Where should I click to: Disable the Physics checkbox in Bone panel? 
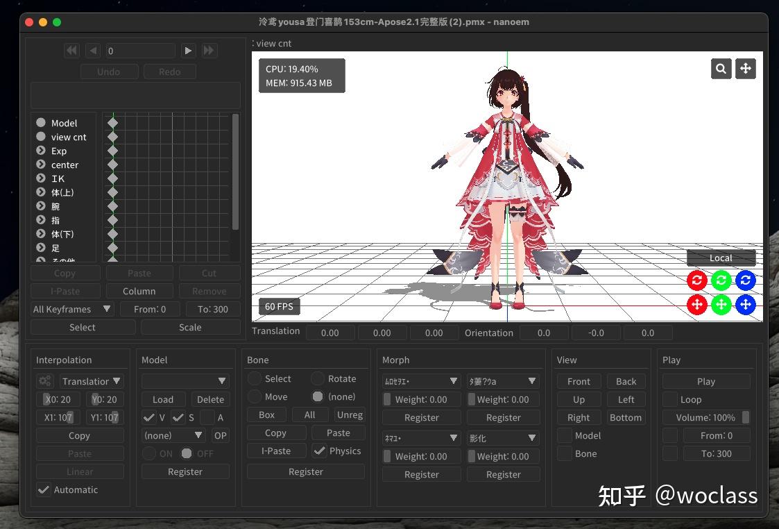point(318,451)
